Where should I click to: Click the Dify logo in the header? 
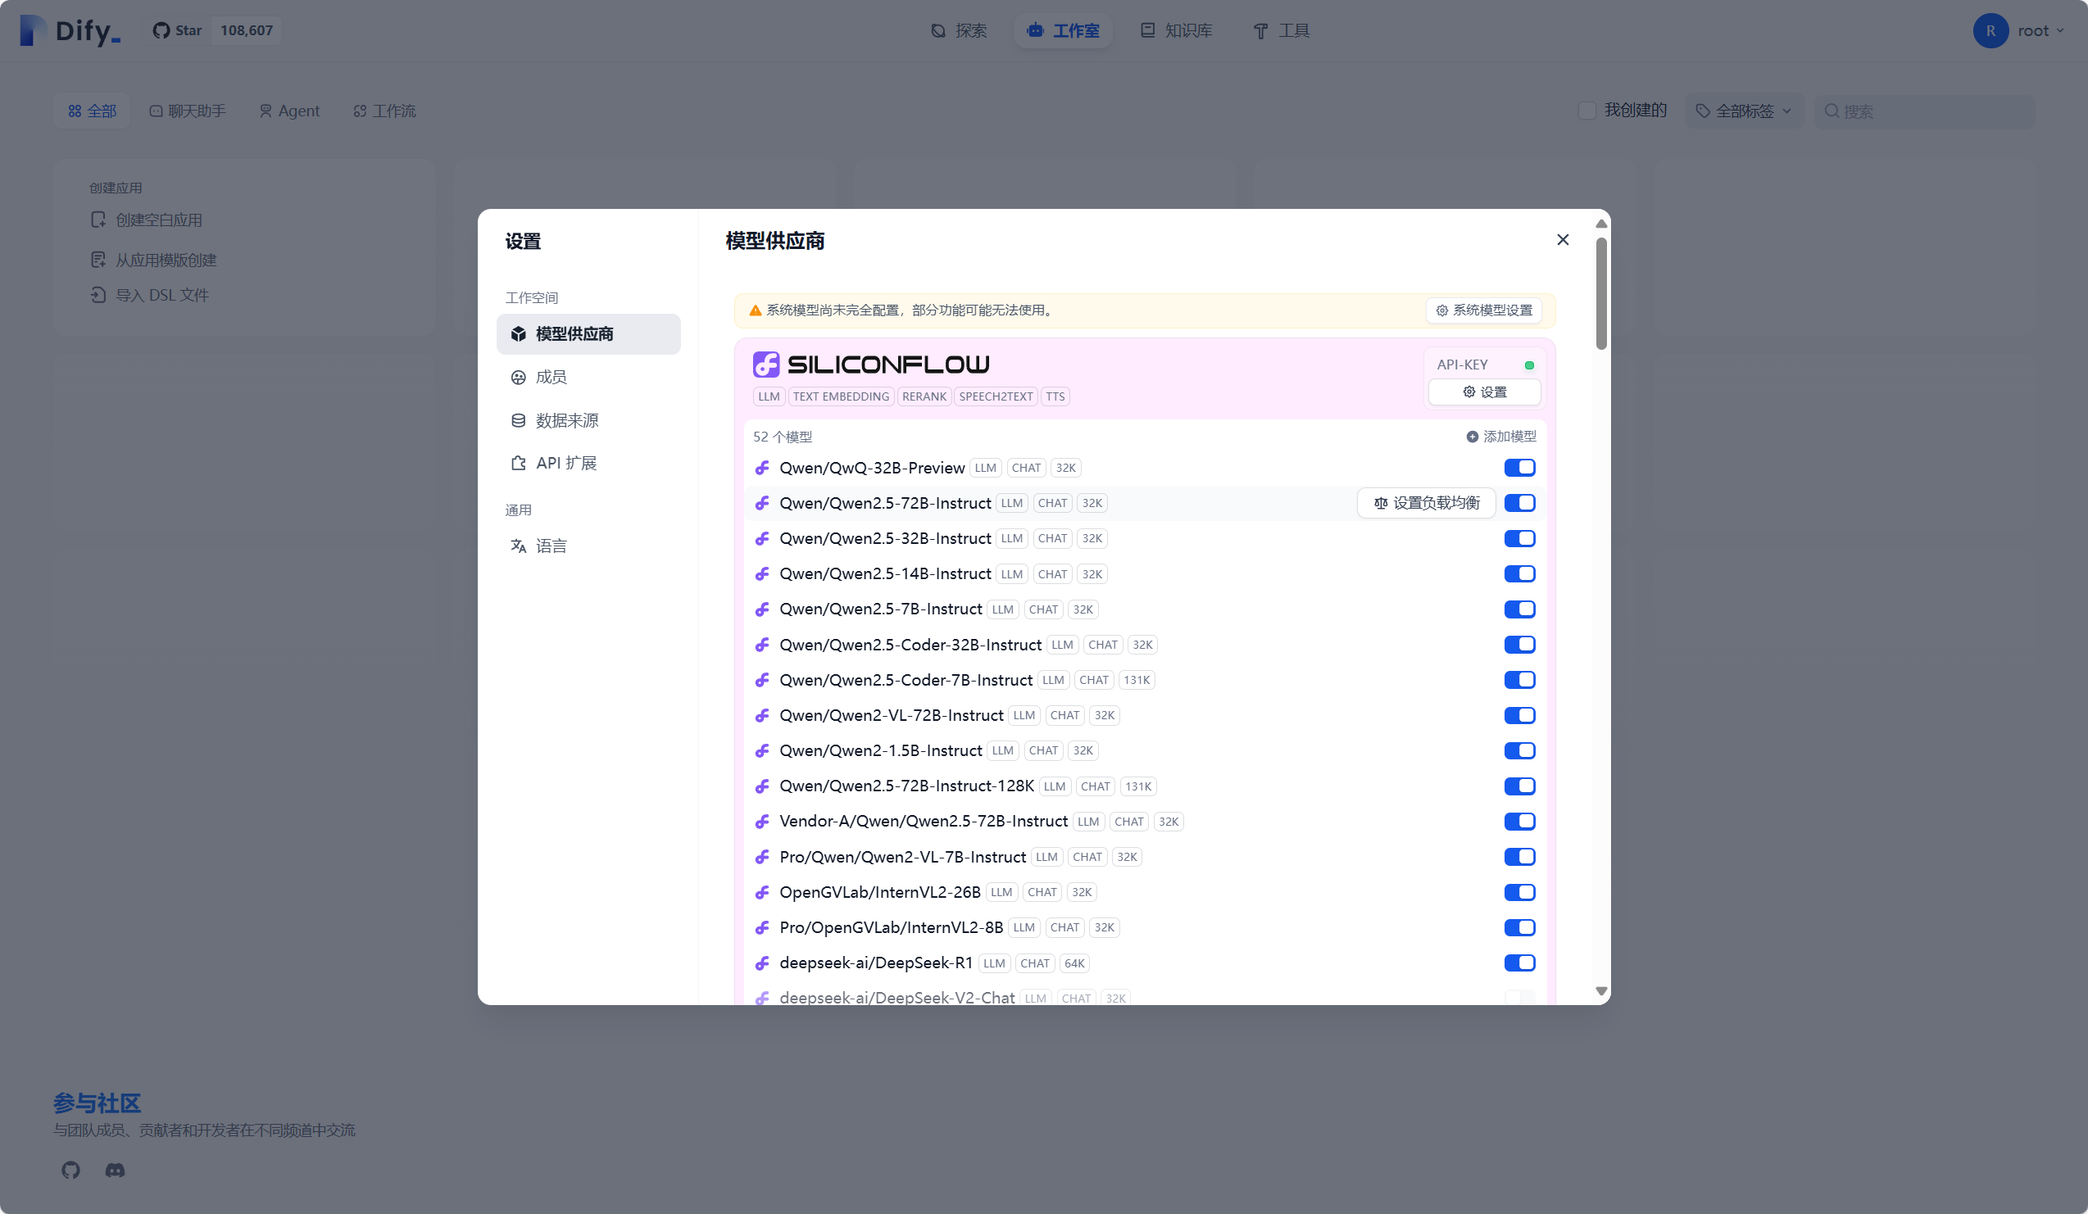[x=70, y=30]
